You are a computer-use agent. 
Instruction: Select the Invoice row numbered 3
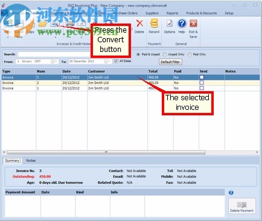click(x=130, y=77)
